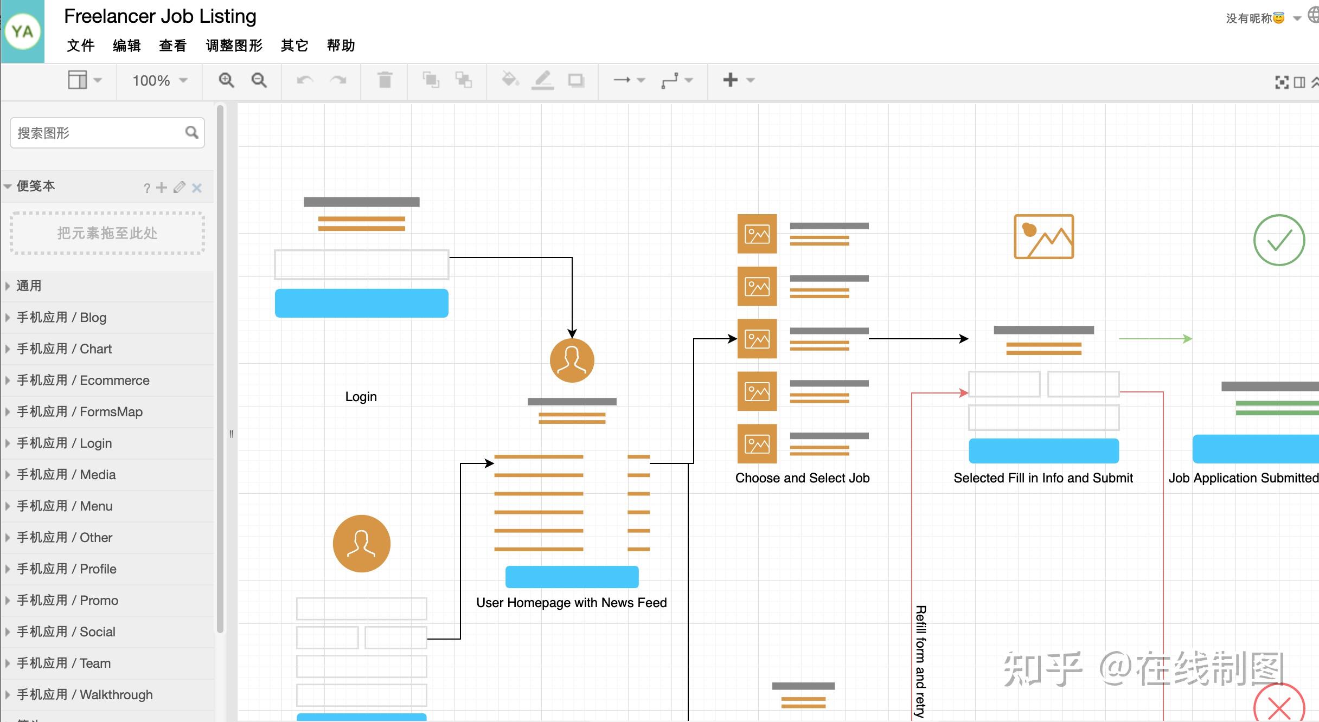Click the 搜索图形 search field
Screen dimensions: 1319x722
tap(98, 133)
